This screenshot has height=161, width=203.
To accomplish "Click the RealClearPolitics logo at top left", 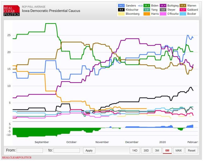I will [11, 10].
